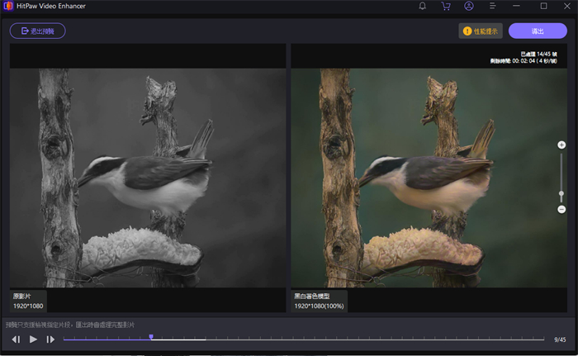
Task: Step forward to next frame
Action: pyautogui.click(x=50, y=339)
